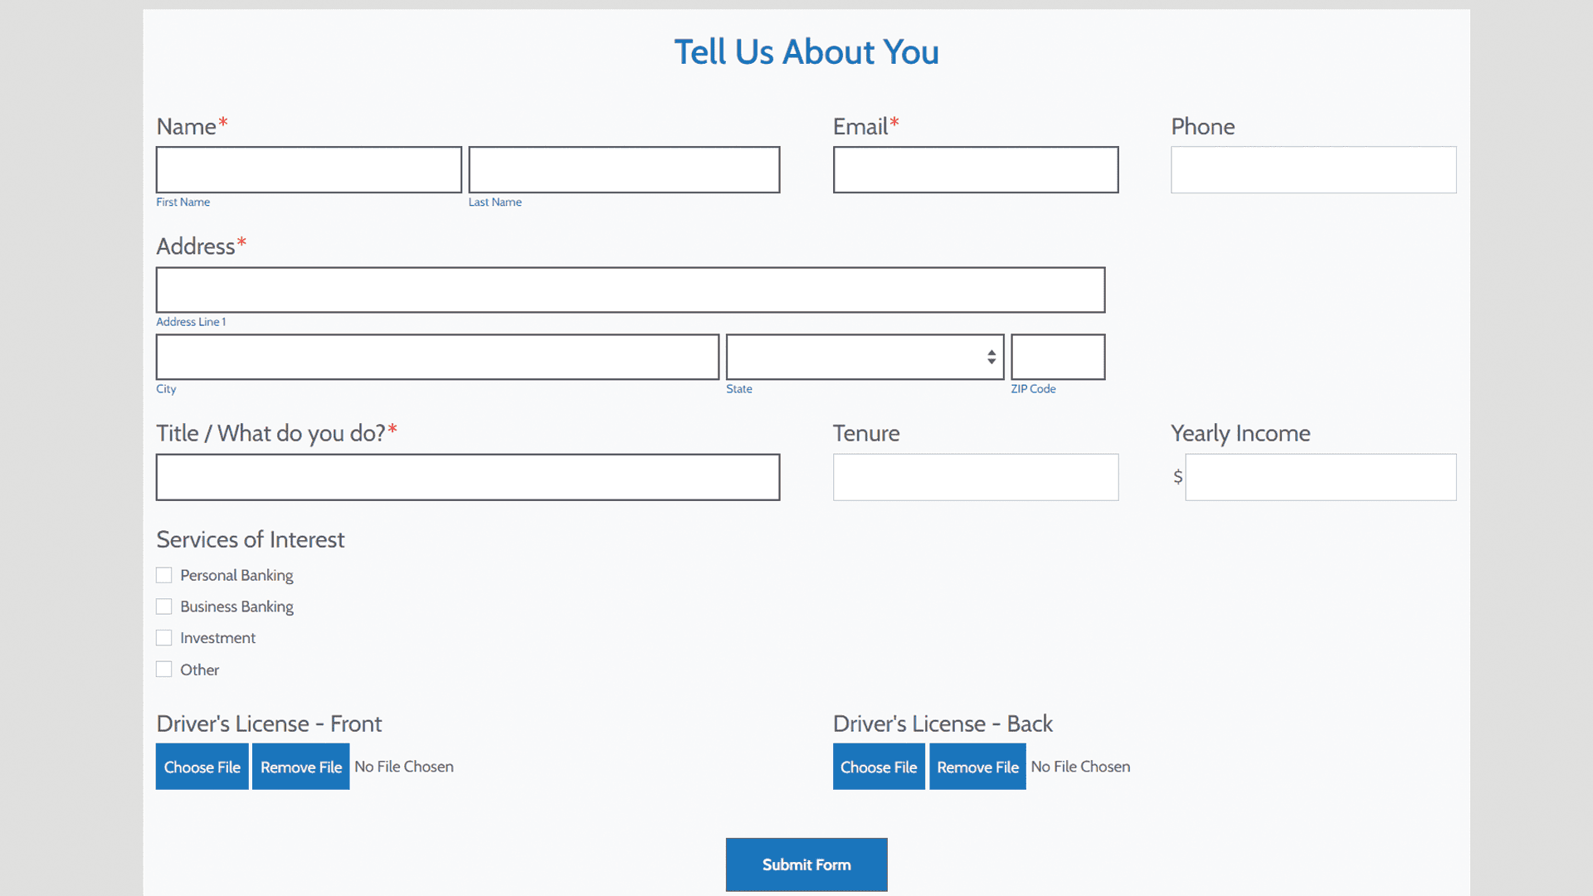Select the City input field
Screen dimensions: 1593x896
(437, 357)
